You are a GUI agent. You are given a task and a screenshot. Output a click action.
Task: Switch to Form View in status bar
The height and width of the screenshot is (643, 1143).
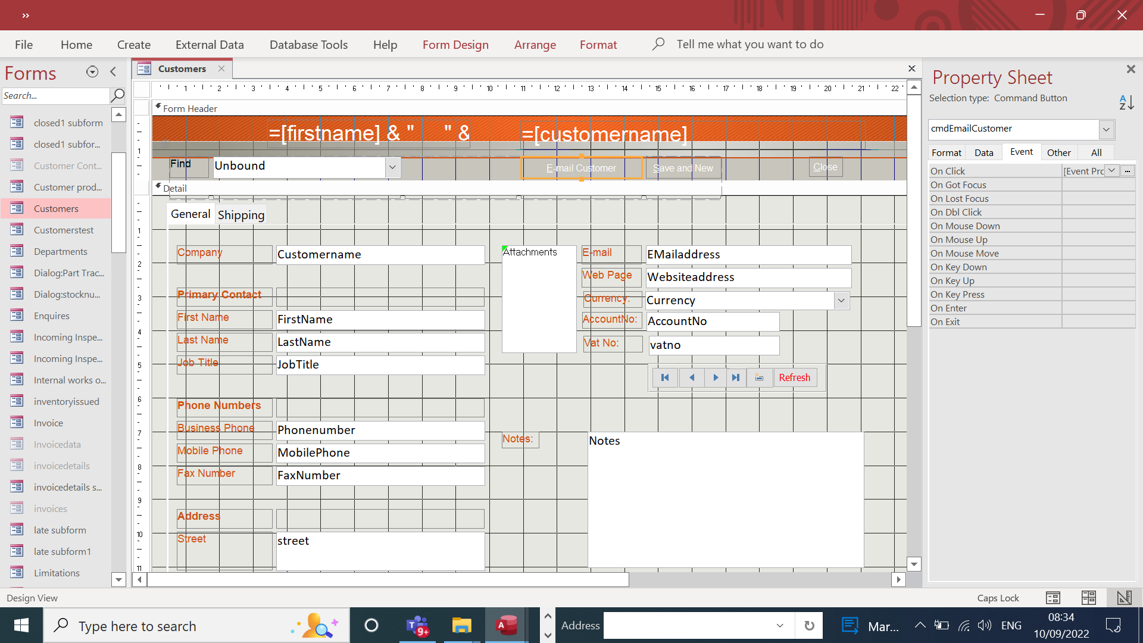[x=1053, y=598]
